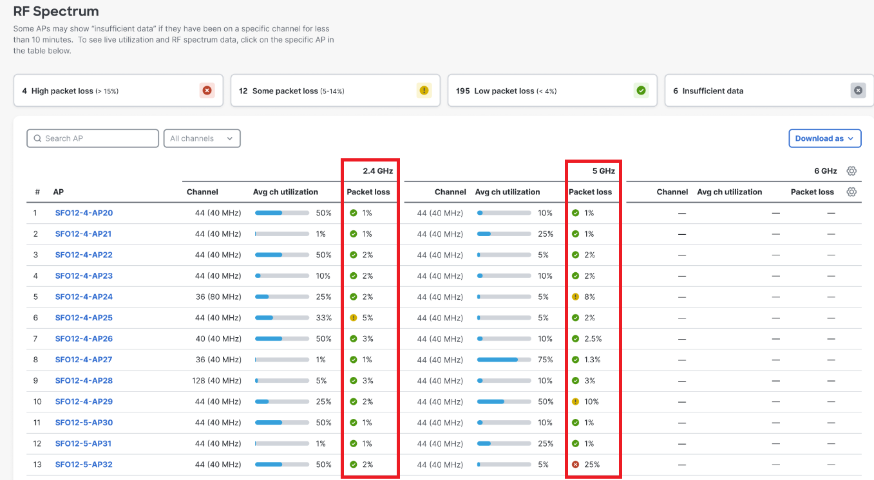Viewport: 874px width, 480px height.
Task: Click the red High packet loss status icon
Action: click(x=207, y=90)
